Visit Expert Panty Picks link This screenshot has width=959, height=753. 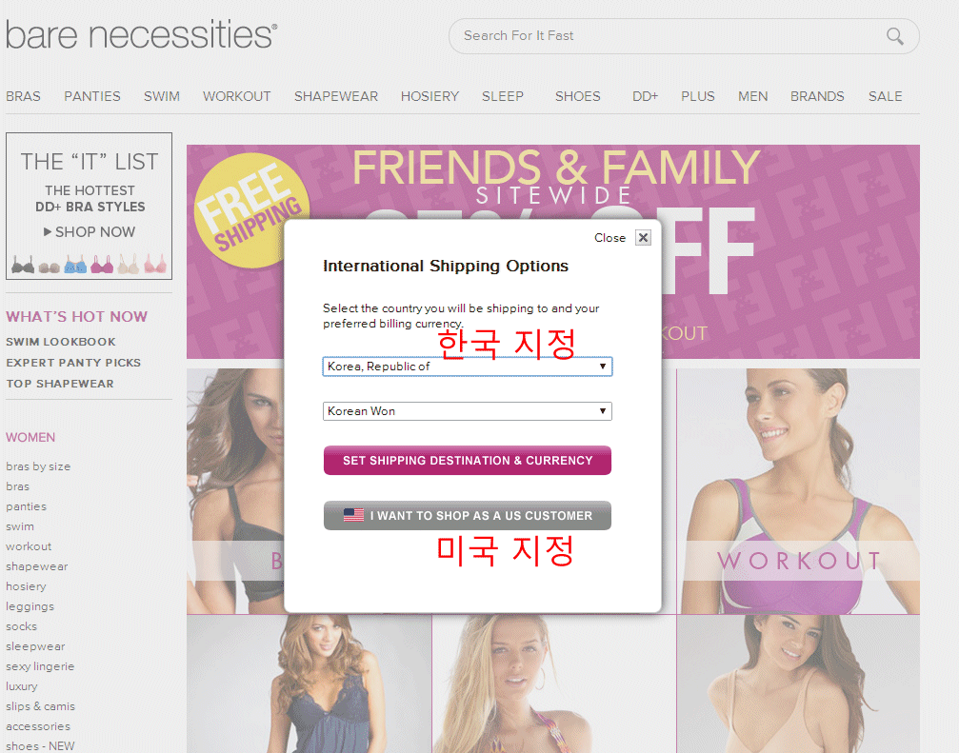click(73, 363)
